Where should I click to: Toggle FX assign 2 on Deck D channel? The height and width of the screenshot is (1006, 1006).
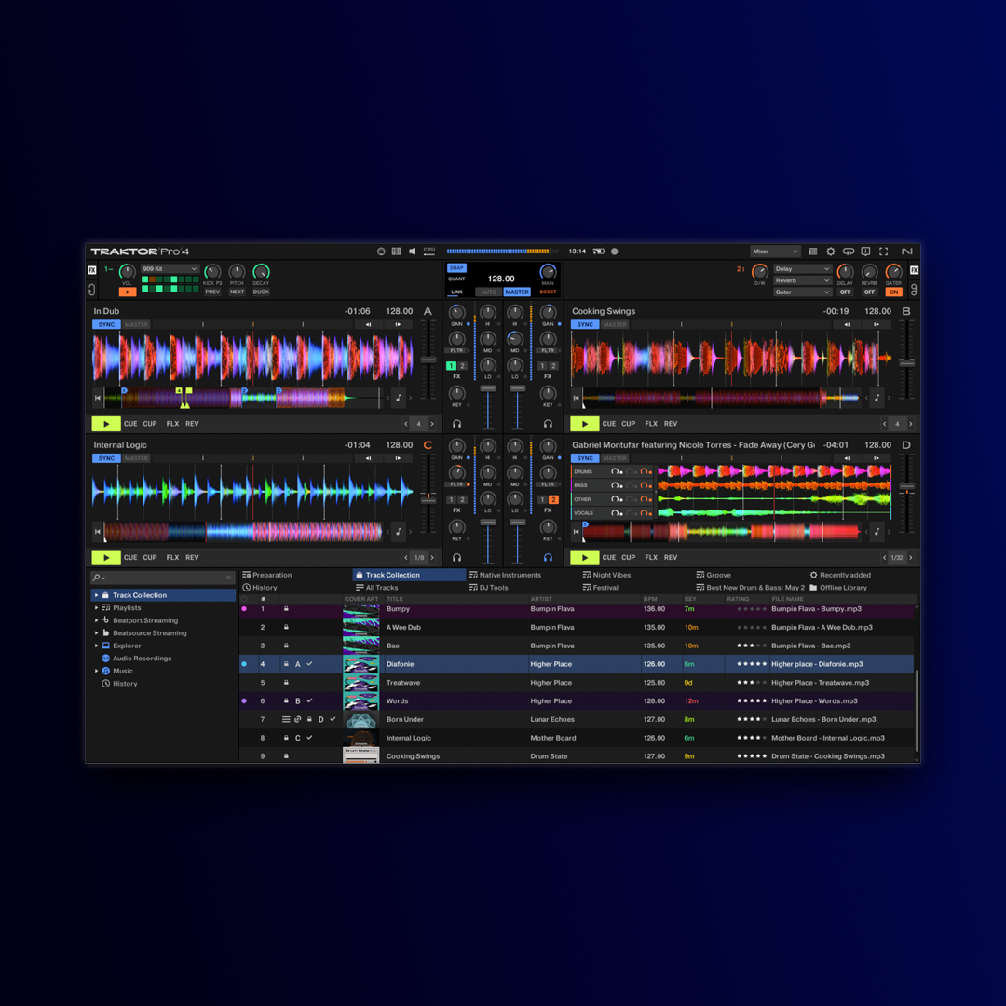pyautogui.click(x=553, y=500)
